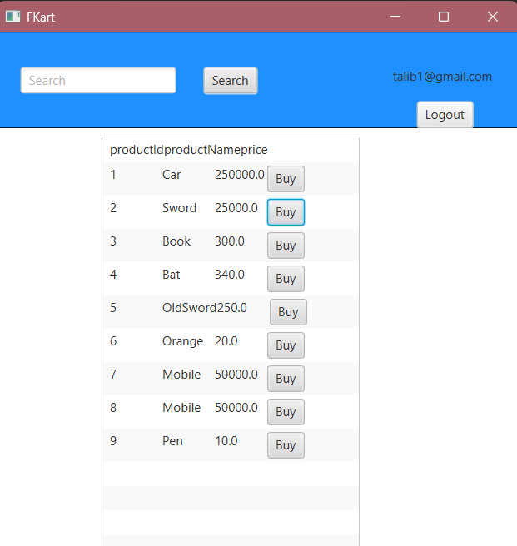Log out using the Logout button
This screenshot has height=546, width=517.
445,115
